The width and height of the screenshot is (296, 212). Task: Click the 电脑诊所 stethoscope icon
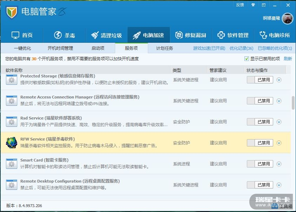coord(263,35)
